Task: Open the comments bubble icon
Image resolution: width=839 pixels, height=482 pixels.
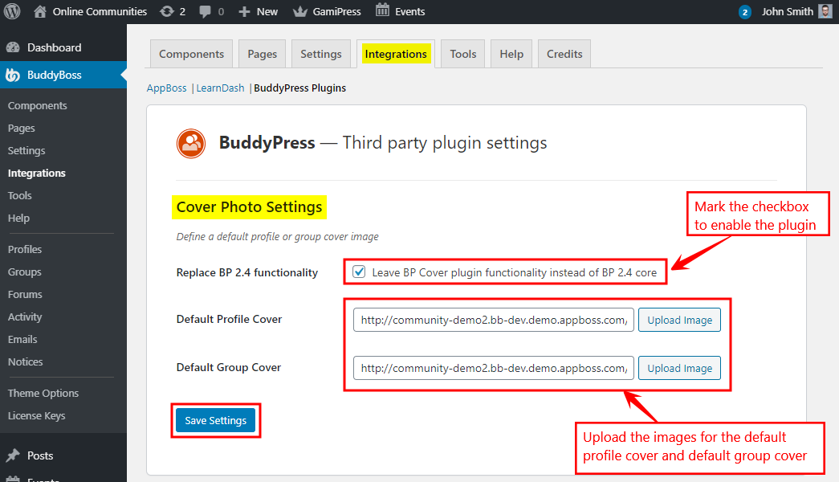Action: click(x=205, y=11)
